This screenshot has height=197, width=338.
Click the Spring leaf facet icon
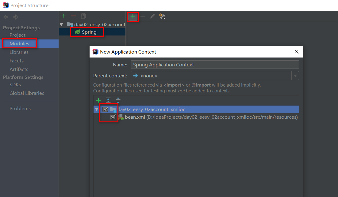77,32
